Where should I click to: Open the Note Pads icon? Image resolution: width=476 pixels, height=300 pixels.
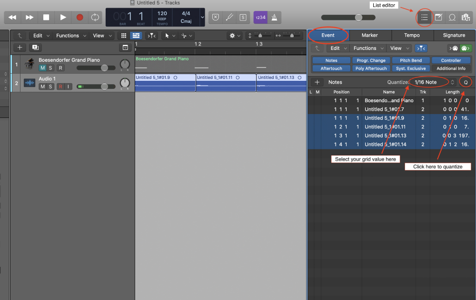(438, 17)
